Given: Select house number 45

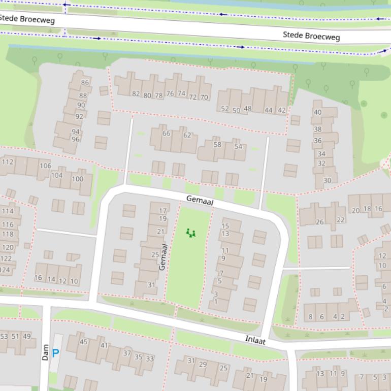Looking at the screenshot, I should pos(83,342).
